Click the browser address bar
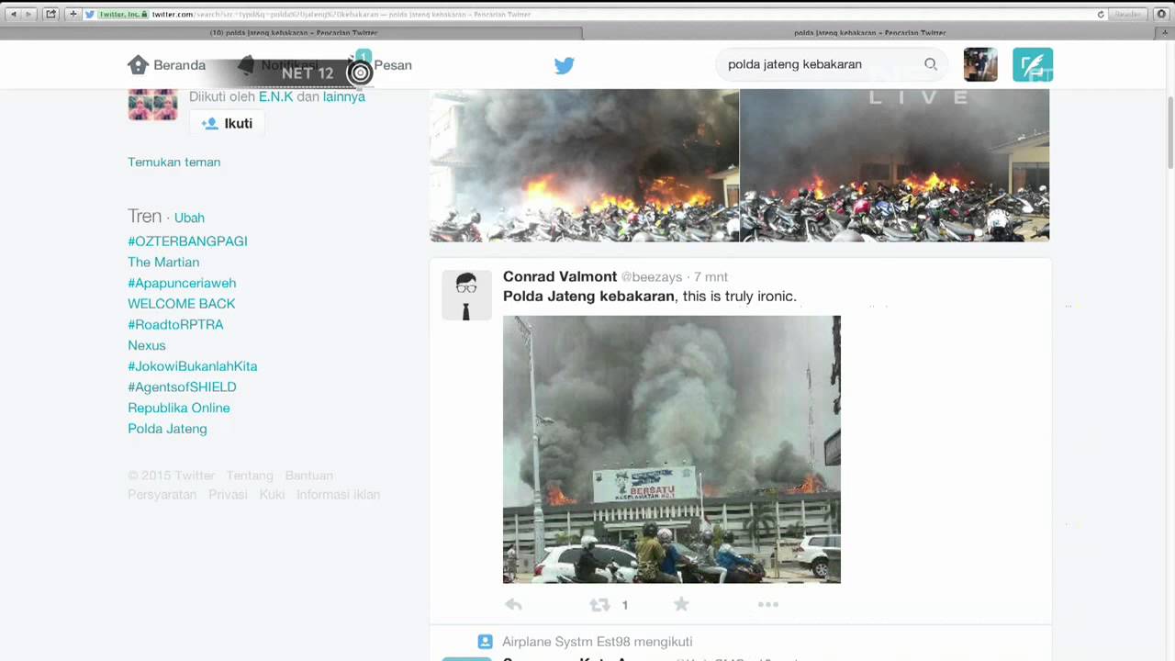This screenshot has width=1175, height=661. 597,14
